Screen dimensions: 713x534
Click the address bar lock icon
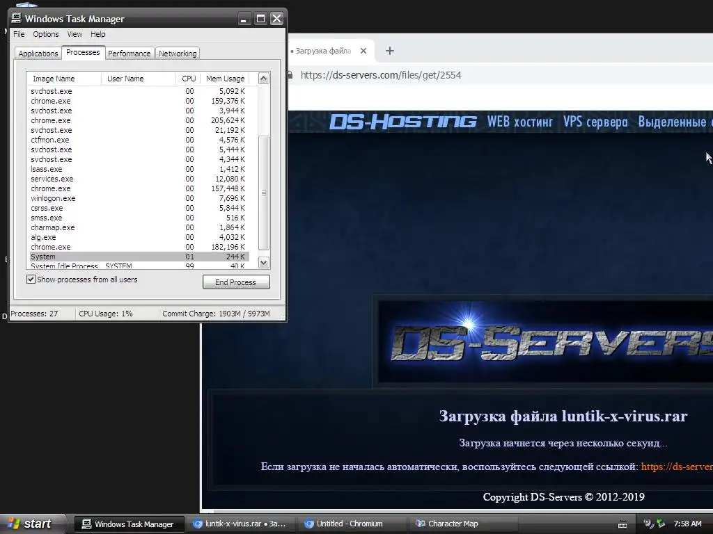pyautogui.click(x=290, y=75)
